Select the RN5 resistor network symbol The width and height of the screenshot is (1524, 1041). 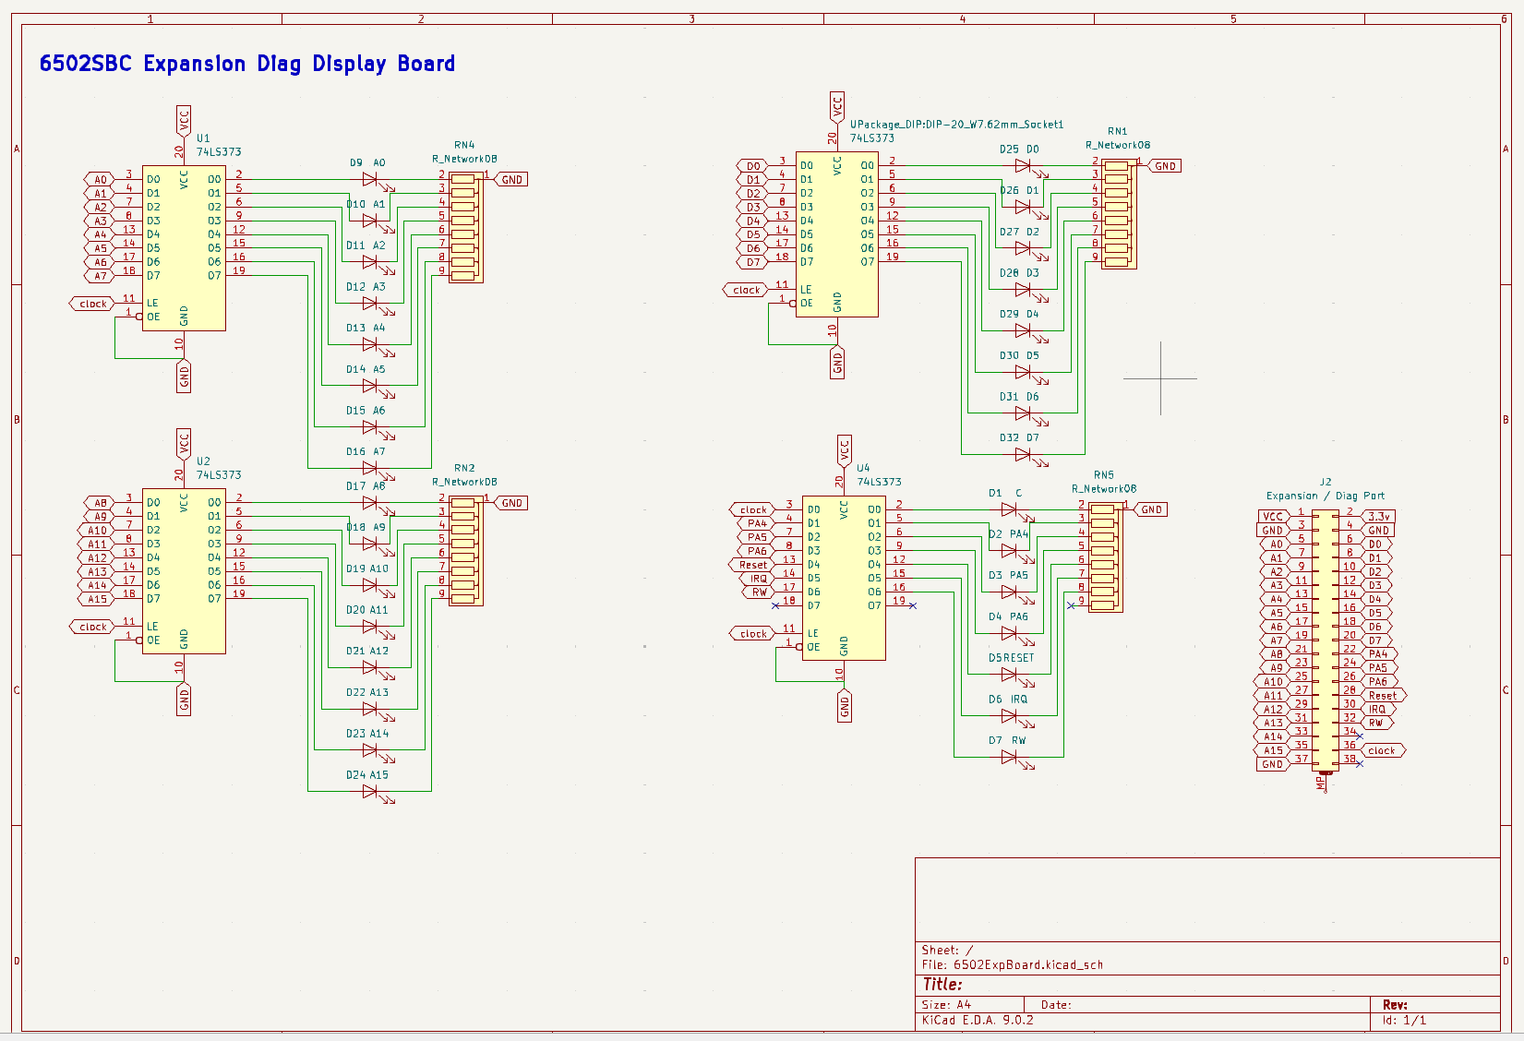(1105, 557)
